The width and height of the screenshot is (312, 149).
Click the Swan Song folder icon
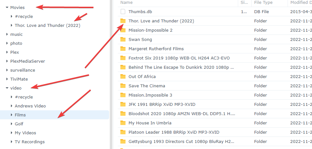(x=123, y=39)
